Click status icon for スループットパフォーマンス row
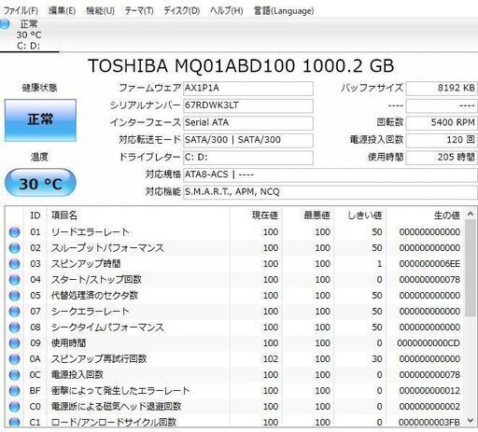The height and width of the screenshot is (432, 478). [x=14, y=248]
